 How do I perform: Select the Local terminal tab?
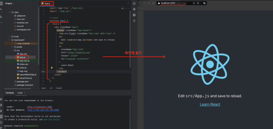pos(20,93)
